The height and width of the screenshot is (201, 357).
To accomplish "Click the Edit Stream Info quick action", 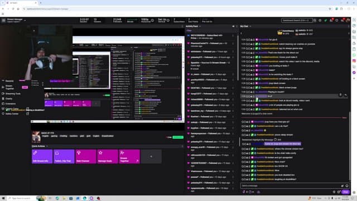I will (x=42, y=156).
